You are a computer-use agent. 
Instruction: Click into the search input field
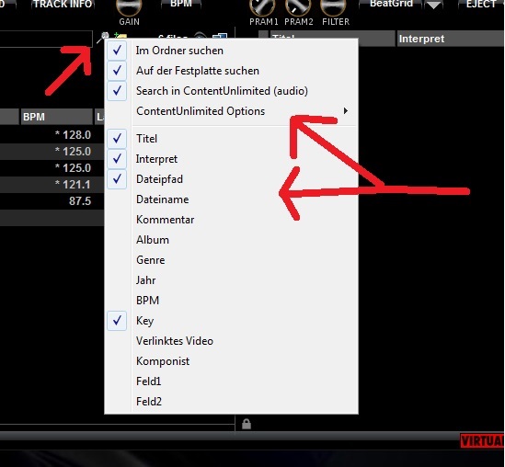(x=46, y=39)
